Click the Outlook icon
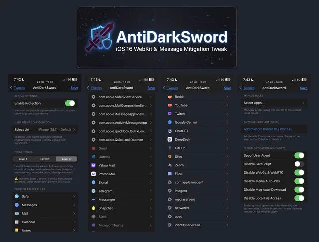 click(93, 157)
